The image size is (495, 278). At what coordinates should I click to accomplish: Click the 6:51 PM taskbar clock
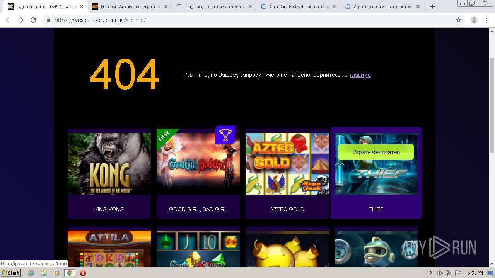[475, 273]
